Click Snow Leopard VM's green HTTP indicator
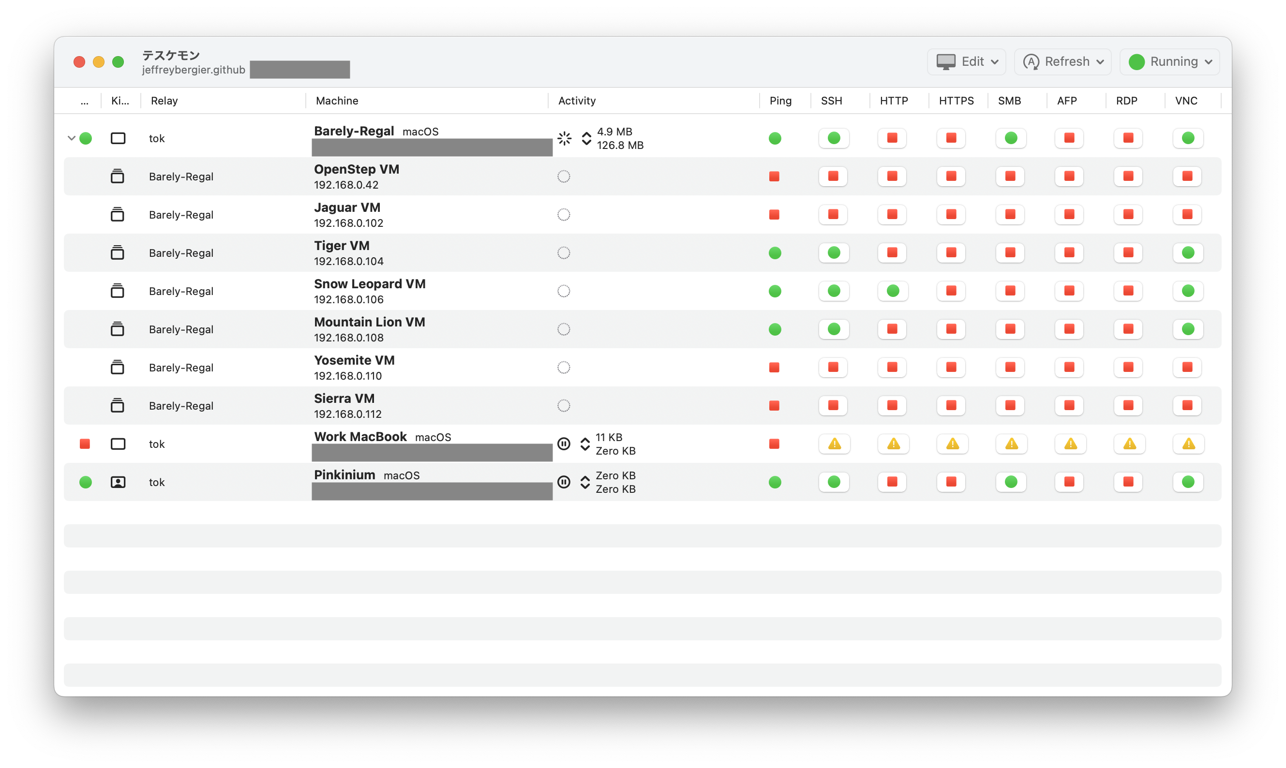This screenshot has width=1286, height=768. [893, 291]
